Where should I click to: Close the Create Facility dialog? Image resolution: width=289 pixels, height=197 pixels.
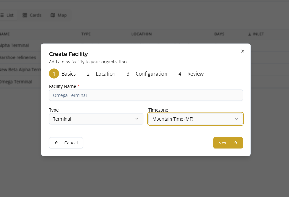coord(243,51)
